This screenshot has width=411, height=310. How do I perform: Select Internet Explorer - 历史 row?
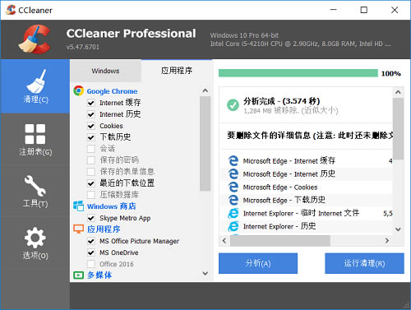307,226
